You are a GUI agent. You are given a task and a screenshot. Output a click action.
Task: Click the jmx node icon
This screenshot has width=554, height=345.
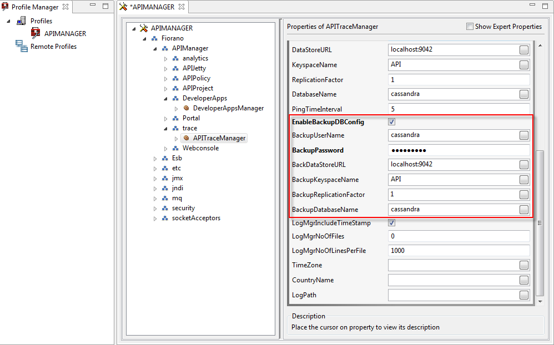click(165, 178)
